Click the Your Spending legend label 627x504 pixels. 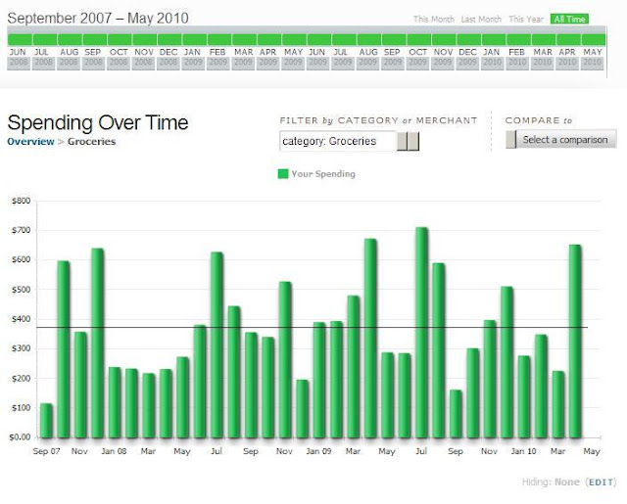[x=323, y=174]
